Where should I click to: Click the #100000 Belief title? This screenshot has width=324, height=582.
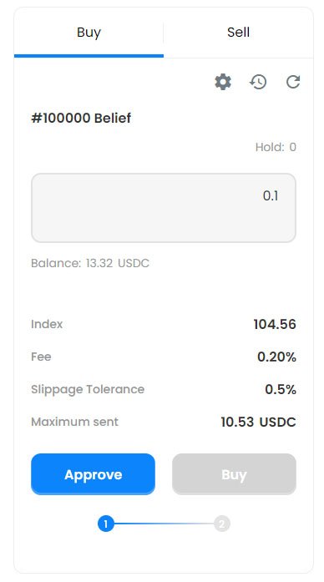coord(81,118)
